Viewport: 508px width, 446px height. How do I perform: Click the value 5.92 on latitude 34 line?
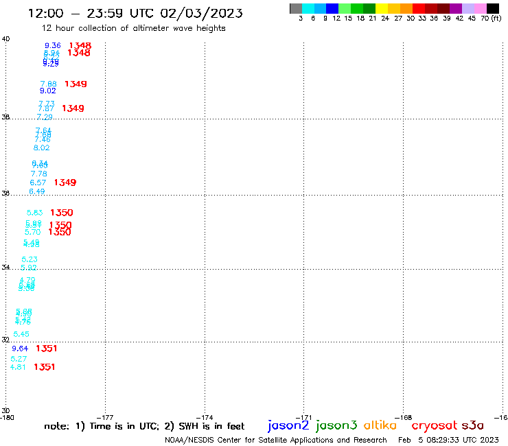click(29, 268)
